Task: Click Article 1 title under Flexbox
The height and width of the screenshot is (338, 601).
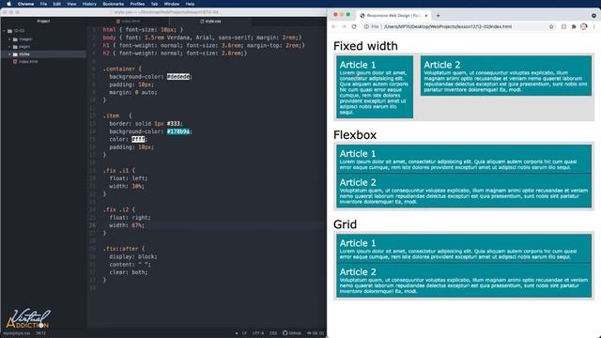Action: coord(357,154)
